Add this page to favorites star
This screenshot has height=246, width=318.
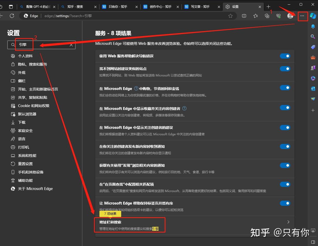[x=230, y=16]
